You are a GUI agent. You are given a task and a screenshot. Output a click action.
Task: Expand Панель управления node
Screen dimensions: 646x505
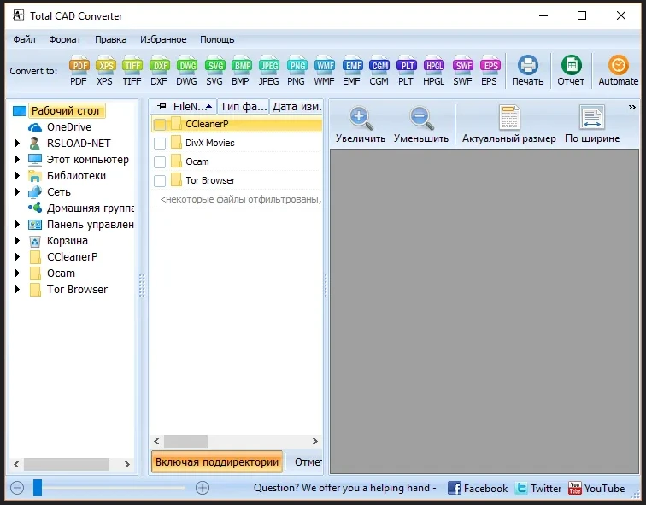(x=17, y=225)
